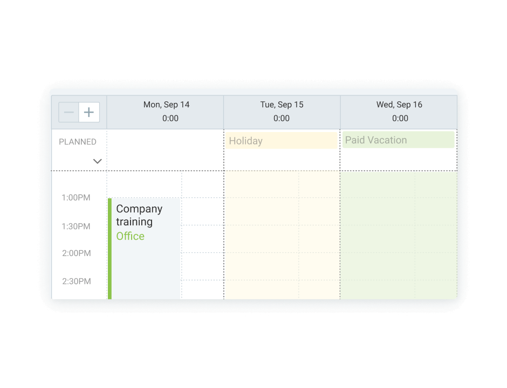Click the 2:30PM time label
The width and height of the screenshot is (507, 388).
(x=76, y=281)
